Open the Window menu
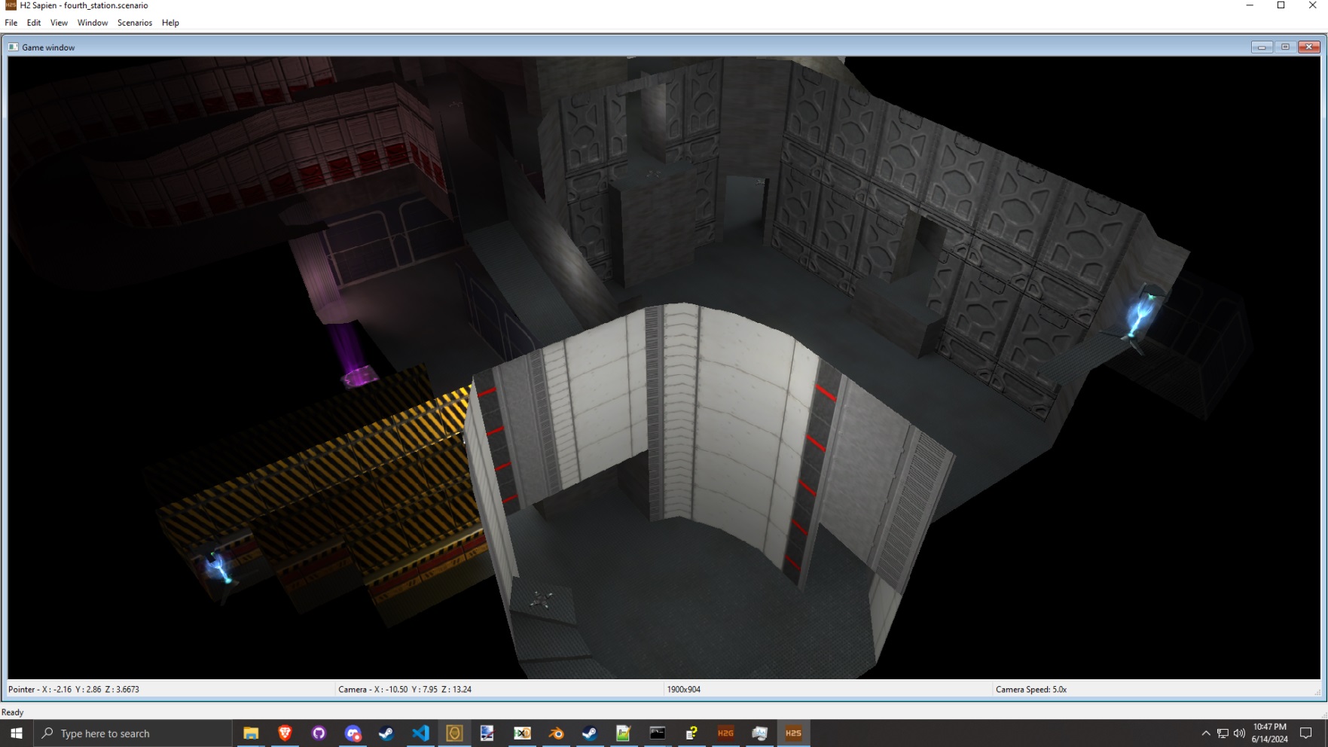The image size is (1328, 747). coord(93,23)
